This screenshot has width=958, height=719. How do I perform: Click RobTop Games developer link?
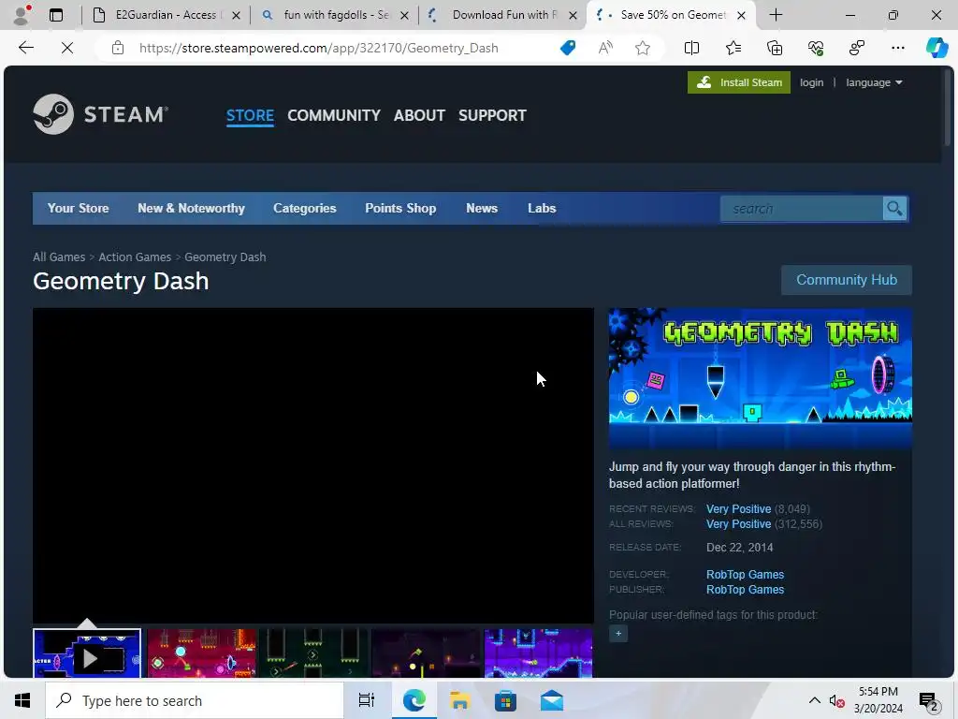click(745, 575)
